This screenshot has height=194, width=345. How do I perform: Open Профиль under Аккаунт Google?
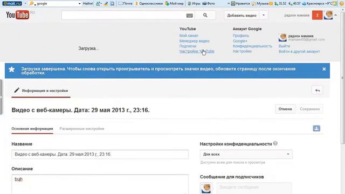(241, 36)
